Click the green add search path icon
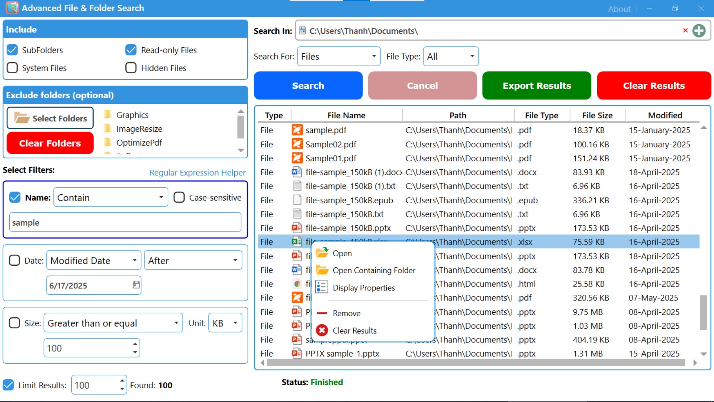The height and width of the screenshot is (402, 714). (x=699, y=31)
